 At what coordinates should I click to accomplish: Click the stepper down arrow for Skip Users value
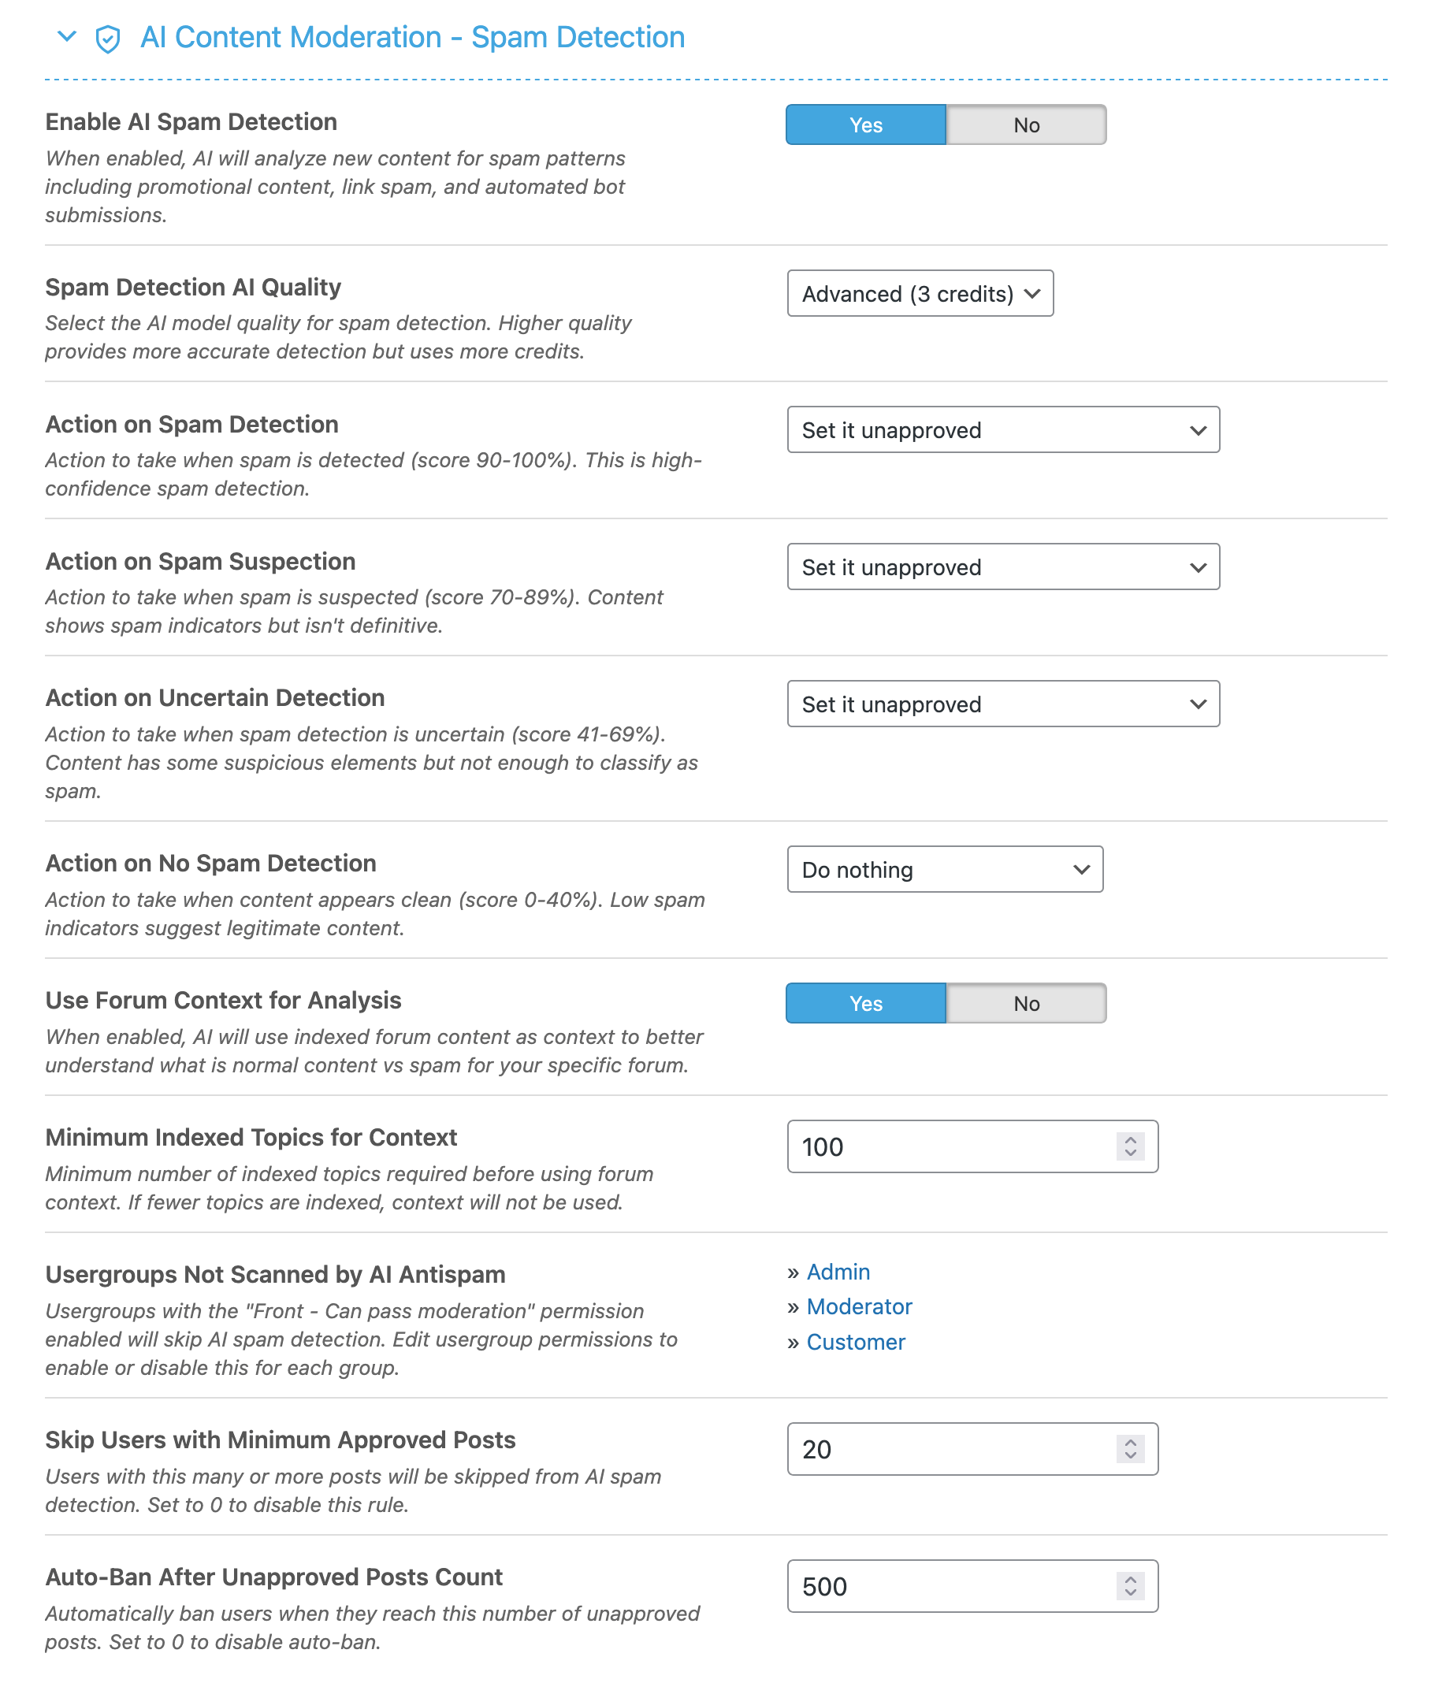(x=1131, y=1455)
